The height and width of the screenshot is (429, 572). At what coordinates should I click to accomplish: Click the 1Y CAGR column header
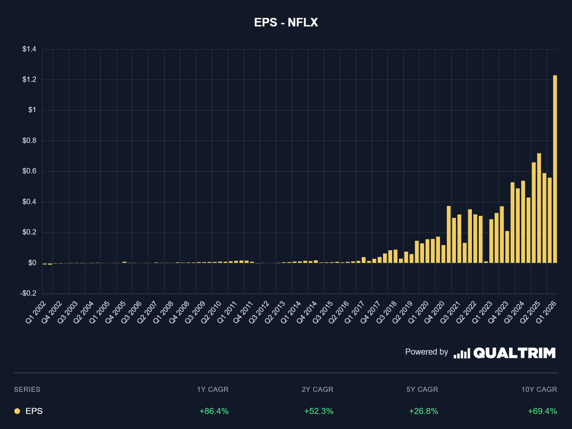pos(213,389)
